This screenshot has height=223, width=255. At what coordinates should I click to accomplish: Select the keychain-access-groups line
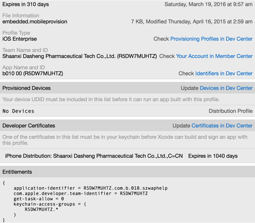[x=50, y=204]
